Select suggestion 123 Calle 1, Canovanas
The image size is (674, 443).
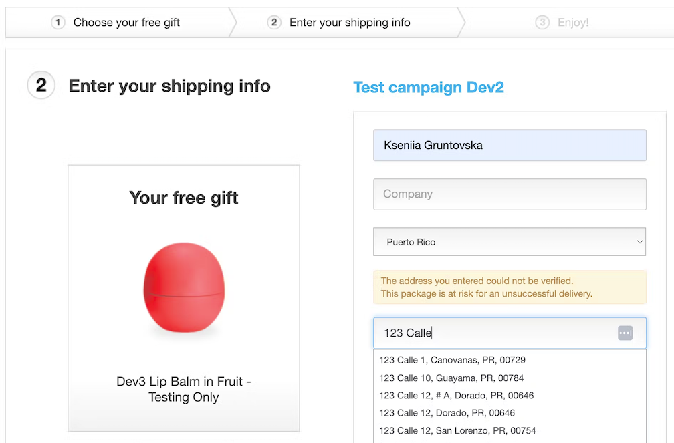point(452,360)
